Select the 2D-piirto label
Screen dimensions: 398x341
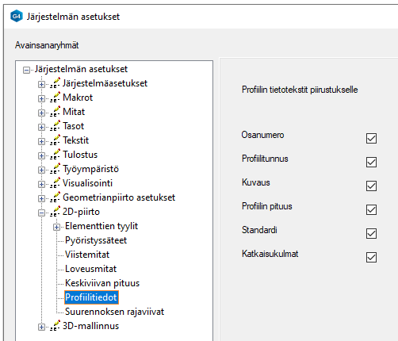pos(81,212)
